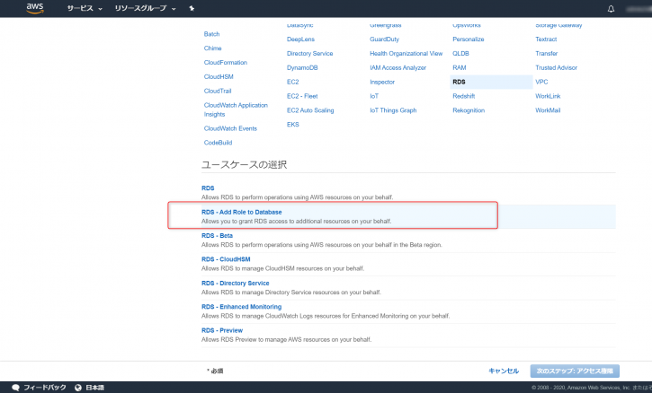Select DeepLens service
This screenshot has width=652, height=393.
[x=300, y=39]
